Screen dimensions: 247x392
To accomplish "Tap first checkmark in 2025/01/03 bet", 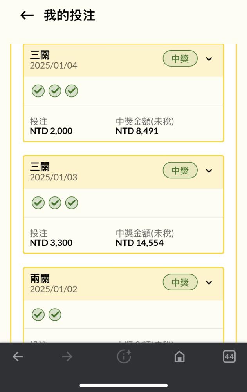I will [38, 203].
